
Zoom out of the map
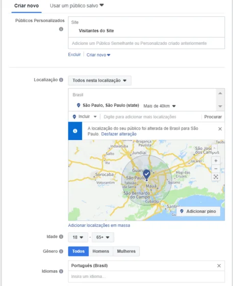point(216,169)
